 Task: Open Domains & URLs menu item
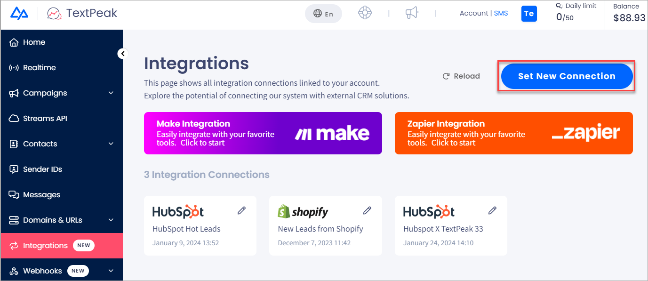[x=62, y=220]
